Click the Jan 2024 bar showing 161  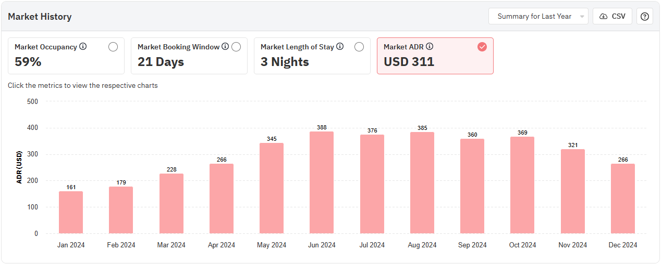tap(71, 213)
